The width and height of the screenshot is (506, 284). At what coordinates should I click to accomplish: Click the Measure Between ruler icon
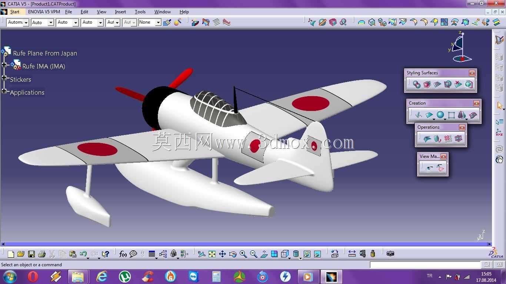coord(352,254)
